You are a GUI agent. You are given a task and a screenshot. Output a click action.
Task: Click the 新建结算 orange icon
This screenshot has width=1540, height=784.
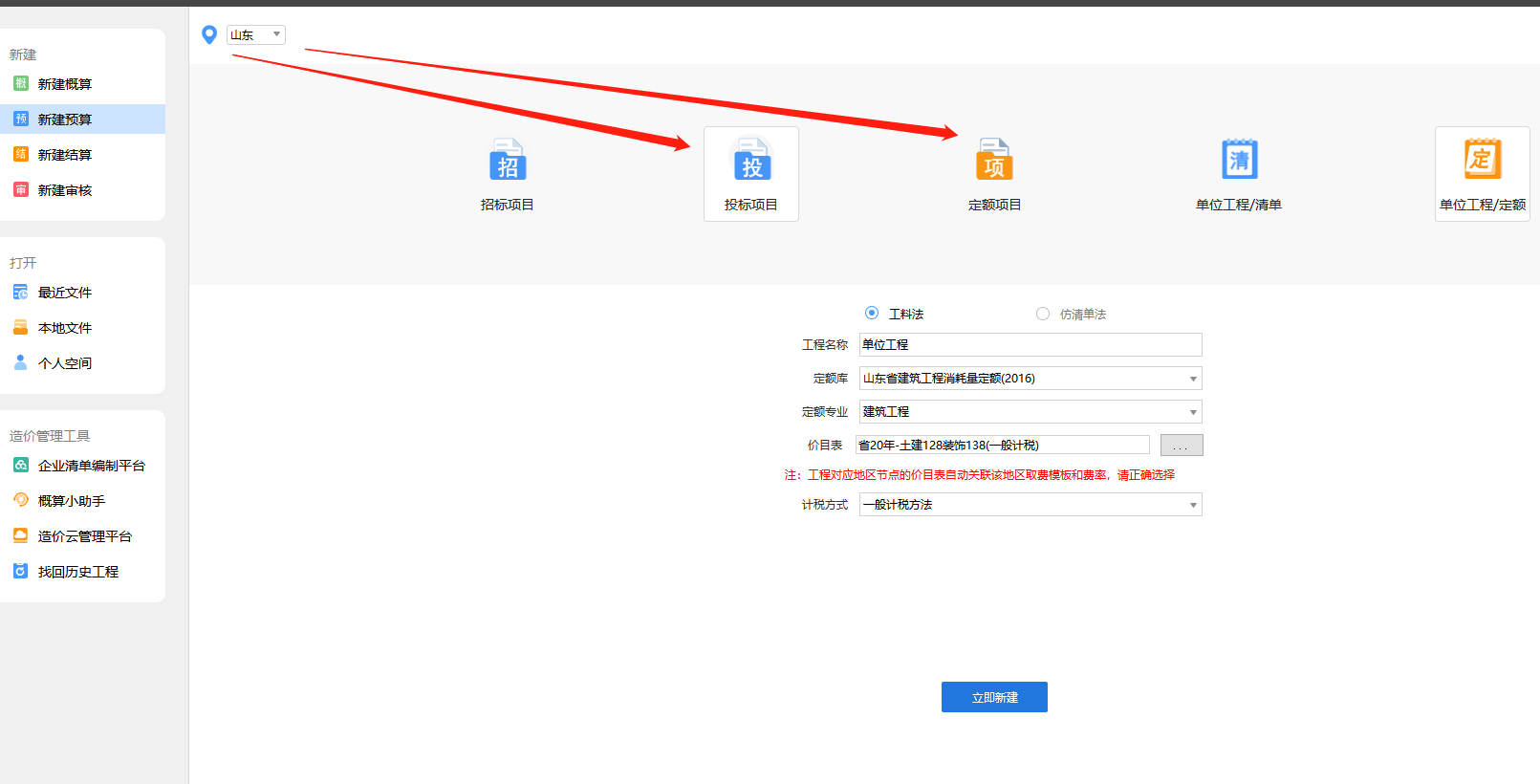pos(21,154)
